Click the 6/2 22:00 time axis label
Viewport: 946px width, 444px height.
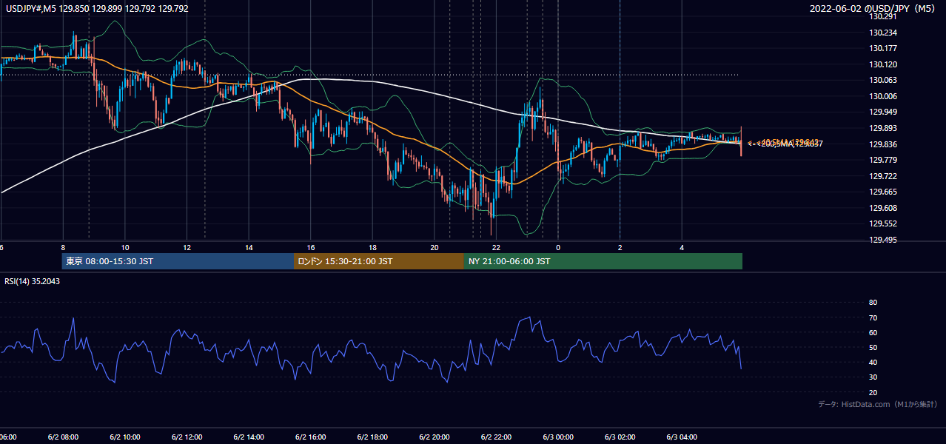(x=496, y=437)
